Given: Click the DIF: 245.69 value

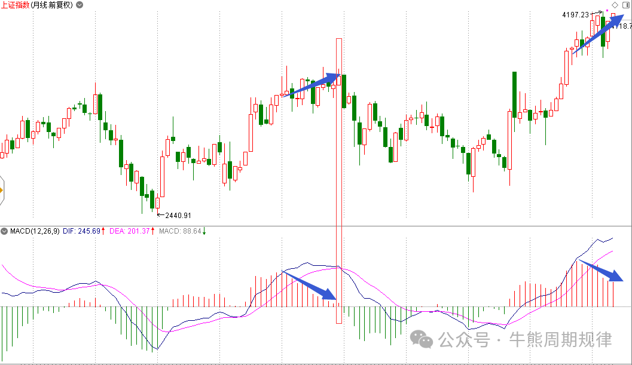Looking at the screenshot, I should point(81,231).
